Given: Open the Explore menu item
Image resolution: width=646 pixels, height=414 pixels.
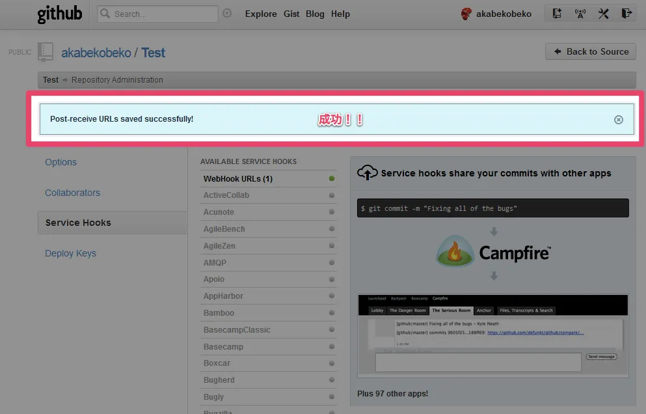Looking at the screenshot, I should [x=261, y=14].
